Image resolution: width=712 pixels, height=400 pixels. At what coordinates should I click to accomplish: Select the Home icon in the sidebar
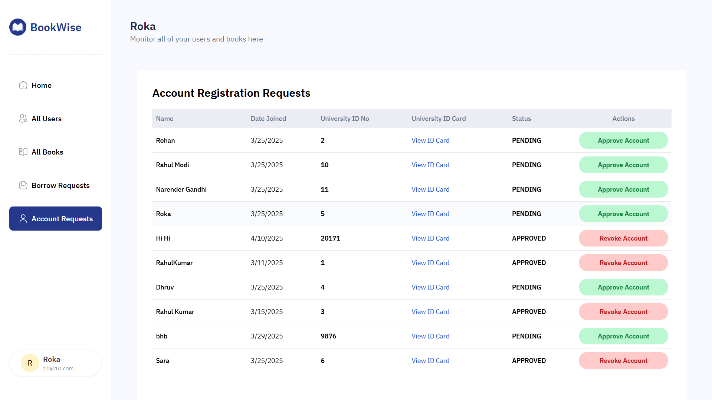pyautogui.click(x=23, y=85)
